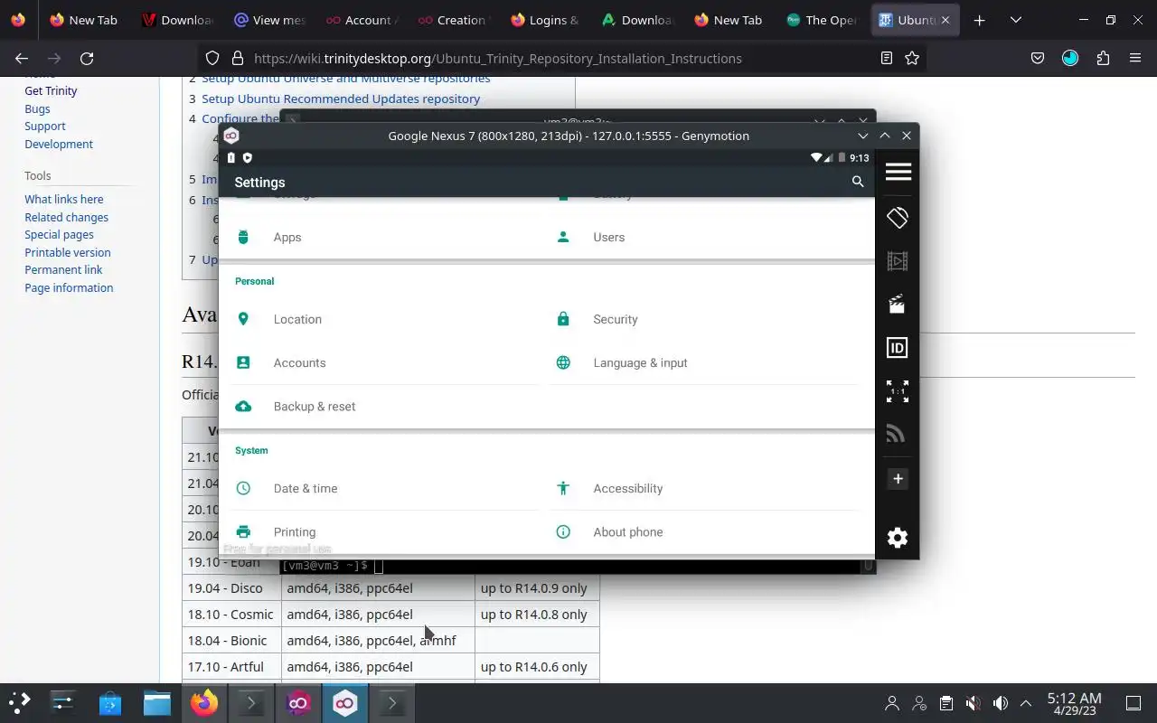Screen dimensions: 1157x723
Task: Open Genymotion settings gear at toolbar bottom
Action: click(x=898, y=538)
